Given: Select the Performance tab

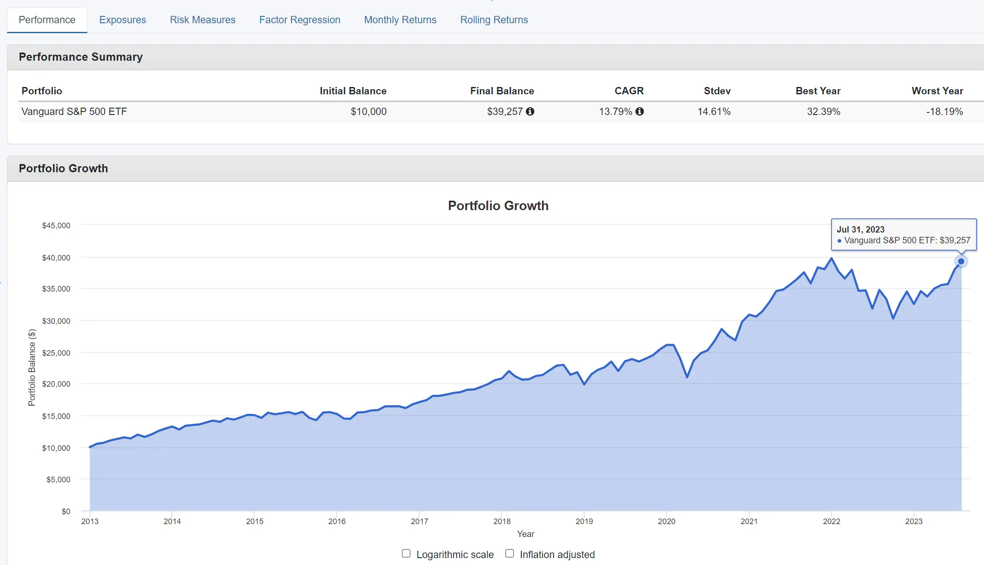Looking at the screenshot, I should (x=47, y=20).
